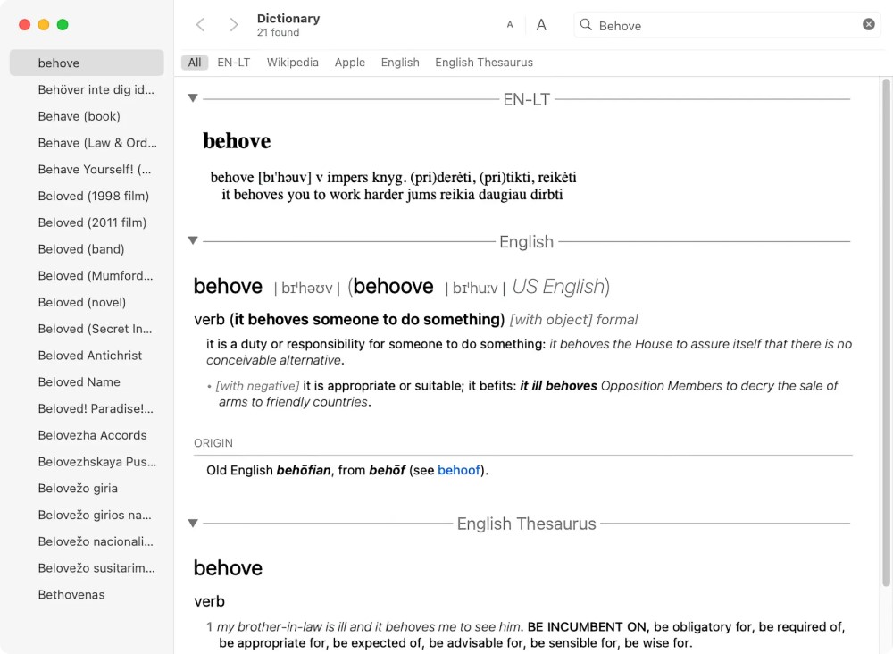The image size is (893, 654).
Task: Open the 'Beloved (Secret In...' result
Action: [x=87, y=329]
